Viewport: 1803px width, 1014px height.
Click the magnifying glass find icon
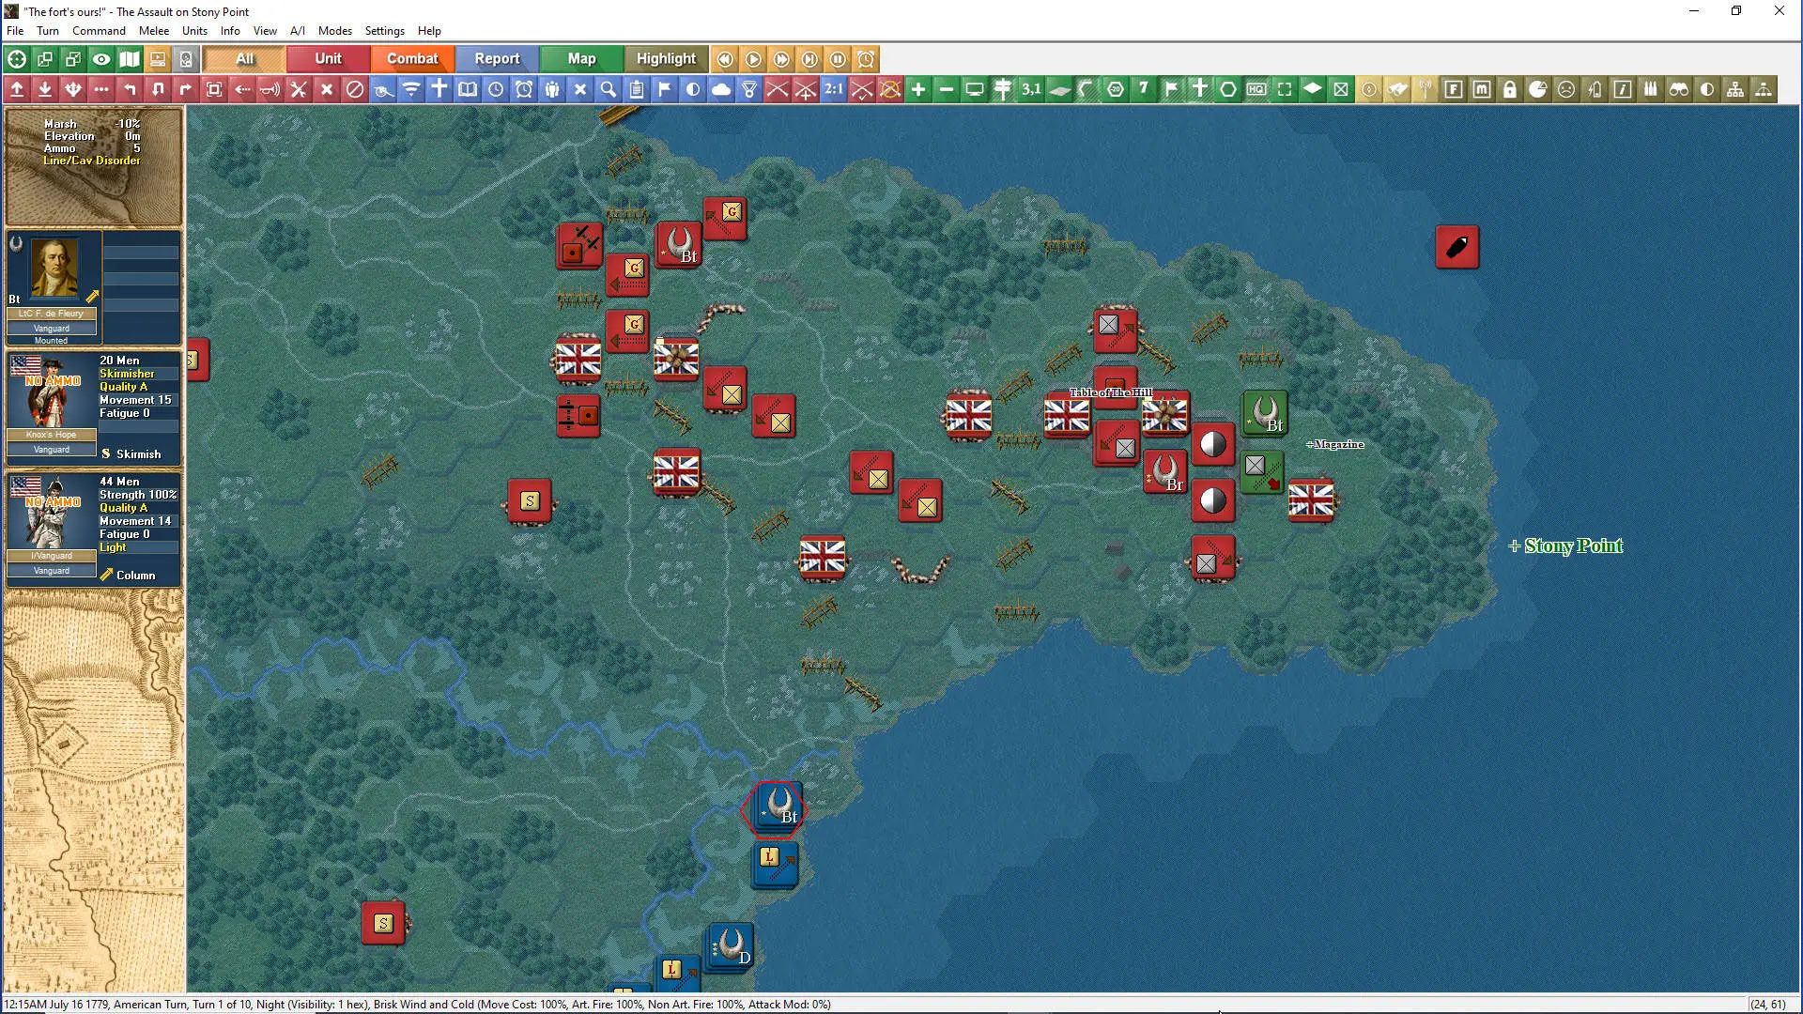[609, 89]
